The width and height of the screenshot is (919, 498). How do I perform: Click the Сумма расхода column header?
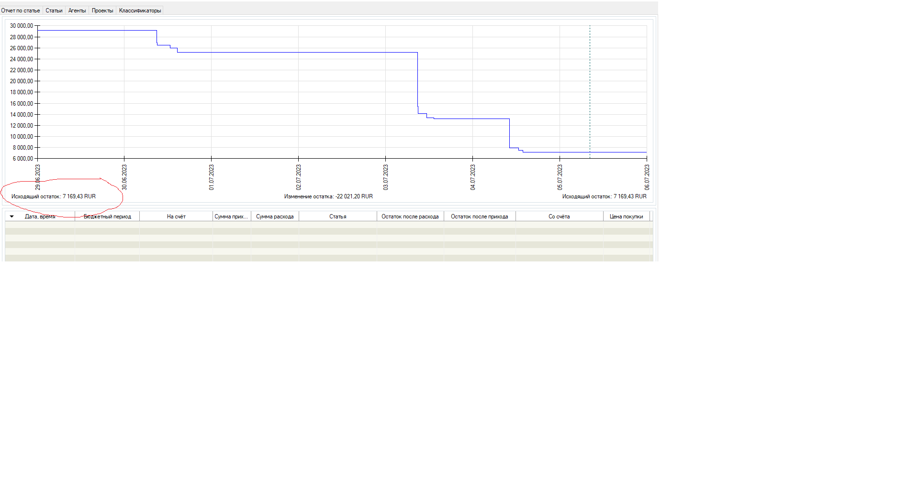tap(275, 217)
